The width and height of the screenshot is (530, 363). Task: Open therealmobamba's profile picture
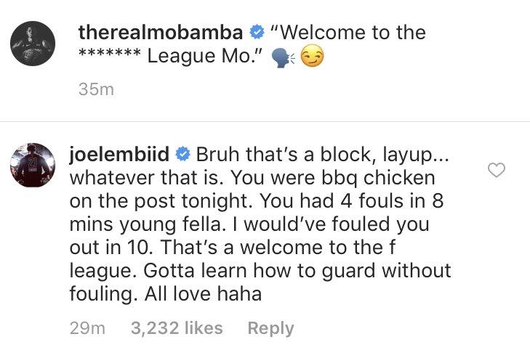pyautogui.click(x=33, y=44)
